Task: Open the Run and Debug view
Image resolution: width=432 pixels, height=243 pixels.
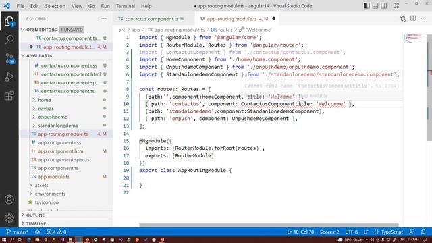Action: (x=9, y=77)
